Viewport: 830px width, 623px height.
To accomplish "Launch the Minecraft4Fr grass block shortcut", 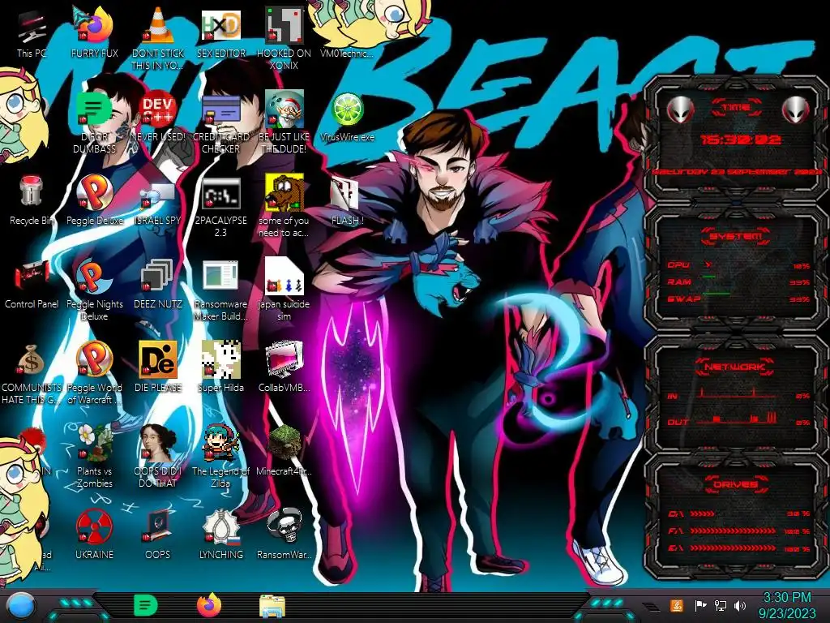I will pyautogui.click(x=284, y=450).
